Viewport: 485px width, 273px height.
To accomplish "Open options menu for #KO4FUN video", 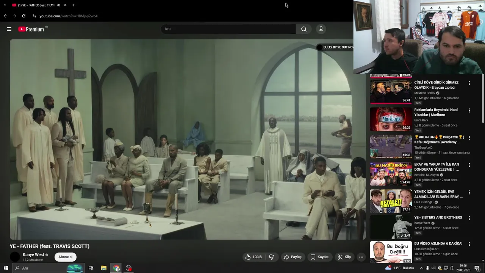I will pos(469,138).
